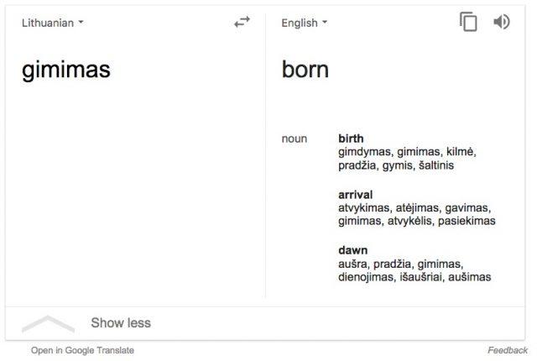Copy the English translation to clipboard
Viewport: 537px width, 361px height.
click(468, 23)
